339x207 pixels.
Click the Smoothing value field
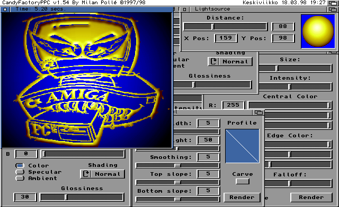208,157
